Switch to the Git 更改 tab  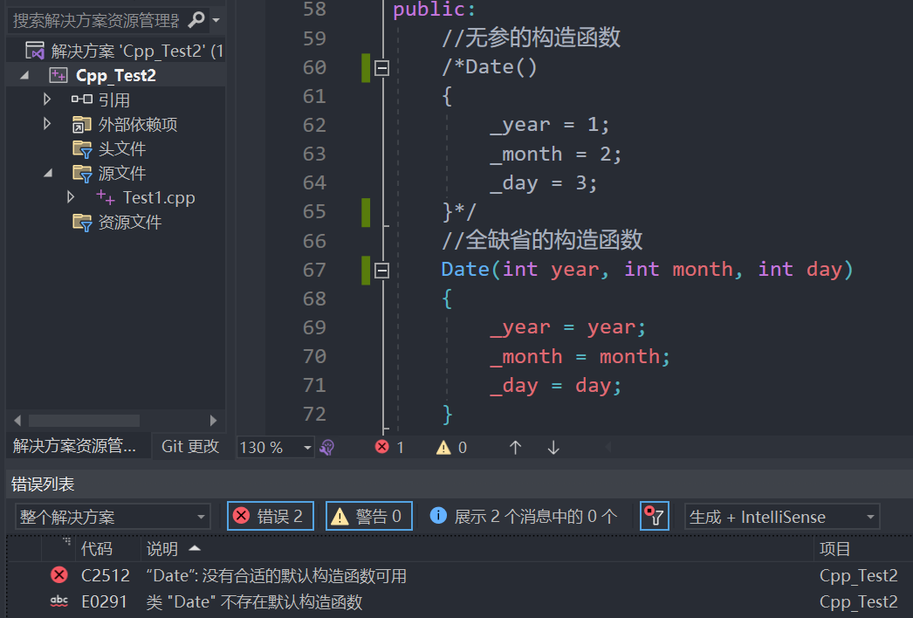pyautogui.click(x=190, y=446)
